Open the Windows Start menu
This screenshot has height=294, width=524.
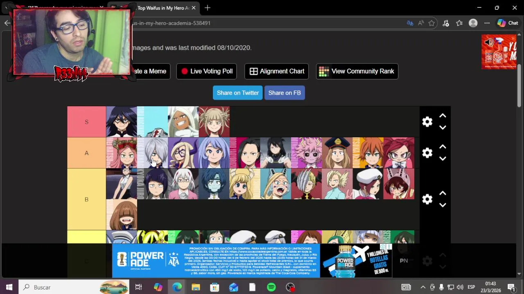[x=9, y=287]
